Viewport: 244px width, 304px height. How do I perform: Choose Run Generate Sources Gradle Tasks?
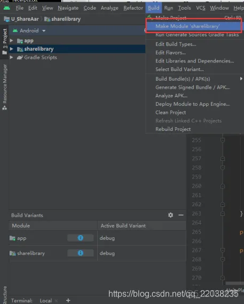[194, 35]
